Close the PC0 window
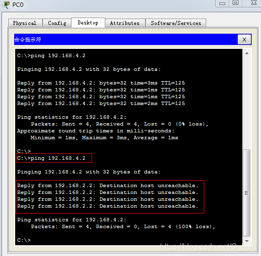The image size is (261, 256). (254, 3)
